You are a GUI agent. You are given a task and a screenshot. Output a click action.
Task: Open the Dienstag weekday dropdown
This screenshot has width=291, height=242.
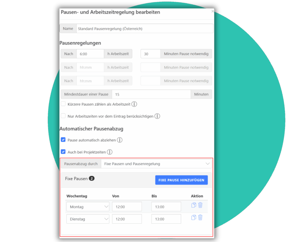[88, 219]
